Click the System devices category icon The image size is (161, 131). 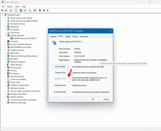(x=8, y=97)
